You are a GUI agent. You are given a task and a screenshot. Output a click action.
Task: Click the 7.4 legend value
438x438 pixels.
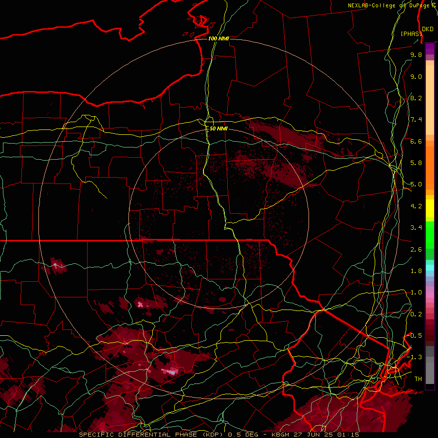[416, 120]
